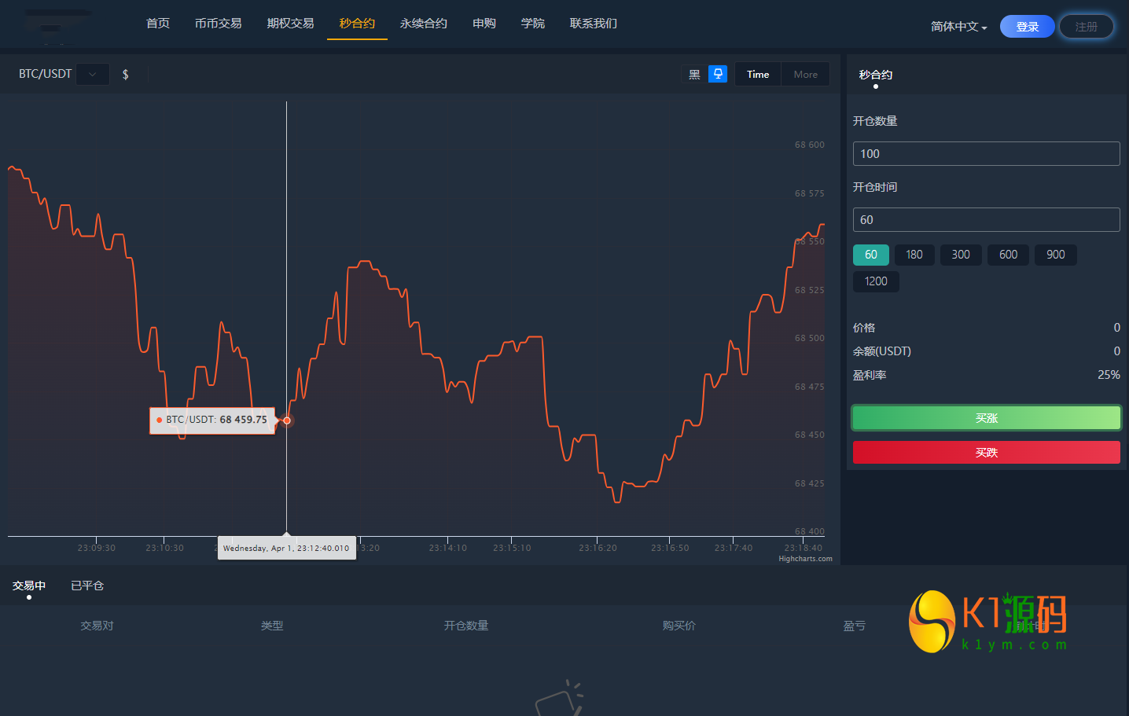This screenshot has height=716, width=1129.
Task: Select the 60 seconds time option
Action: pos(870,255)
